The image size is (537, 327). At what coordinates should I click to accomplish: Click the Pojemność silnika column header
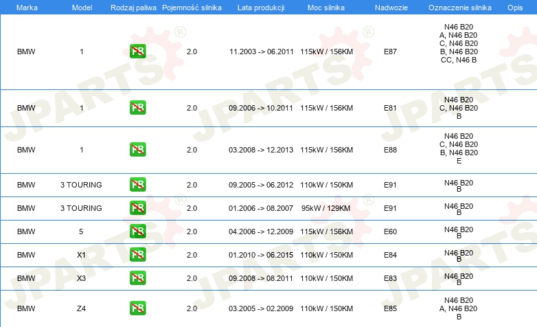click(192, 8)
